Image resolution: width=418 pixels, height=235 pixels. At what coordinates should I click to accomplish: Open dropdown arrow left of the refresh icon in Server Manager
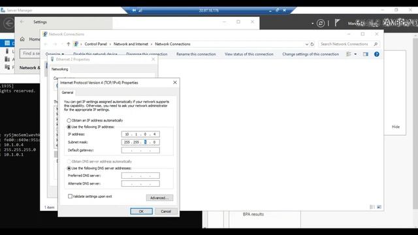pyautogui.click(x=312, y=23)
